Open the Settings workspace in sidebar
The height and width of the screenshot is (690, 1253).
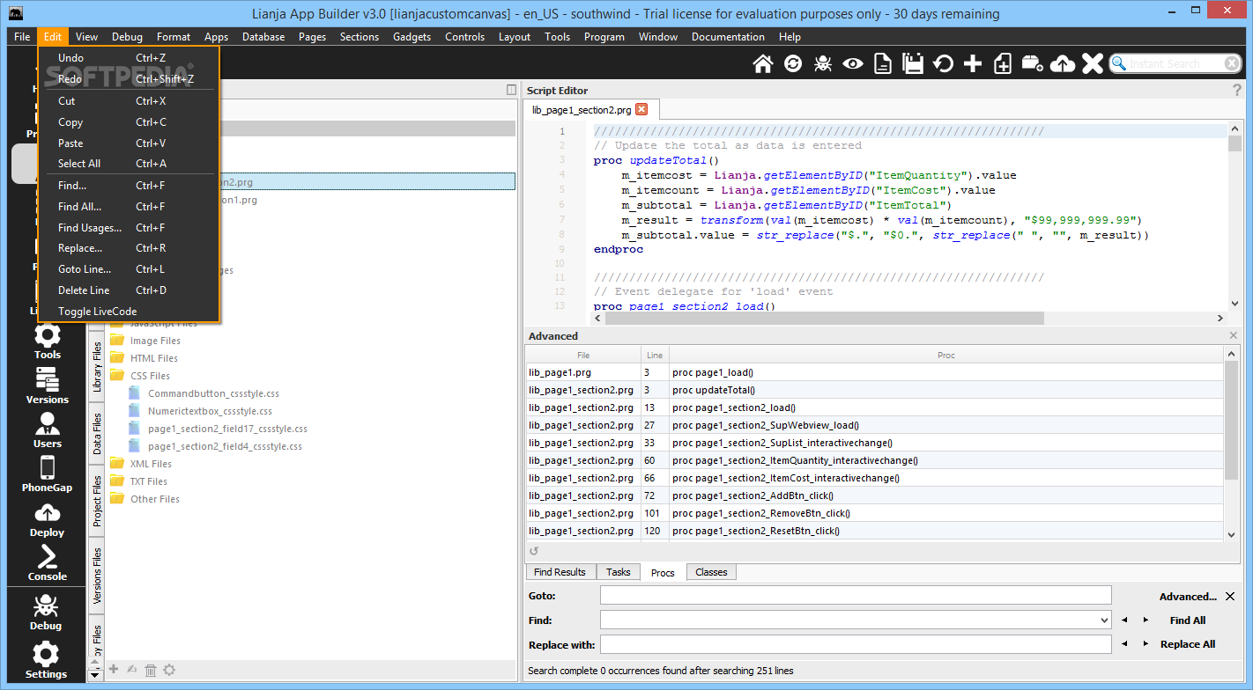tap(47, 660)
